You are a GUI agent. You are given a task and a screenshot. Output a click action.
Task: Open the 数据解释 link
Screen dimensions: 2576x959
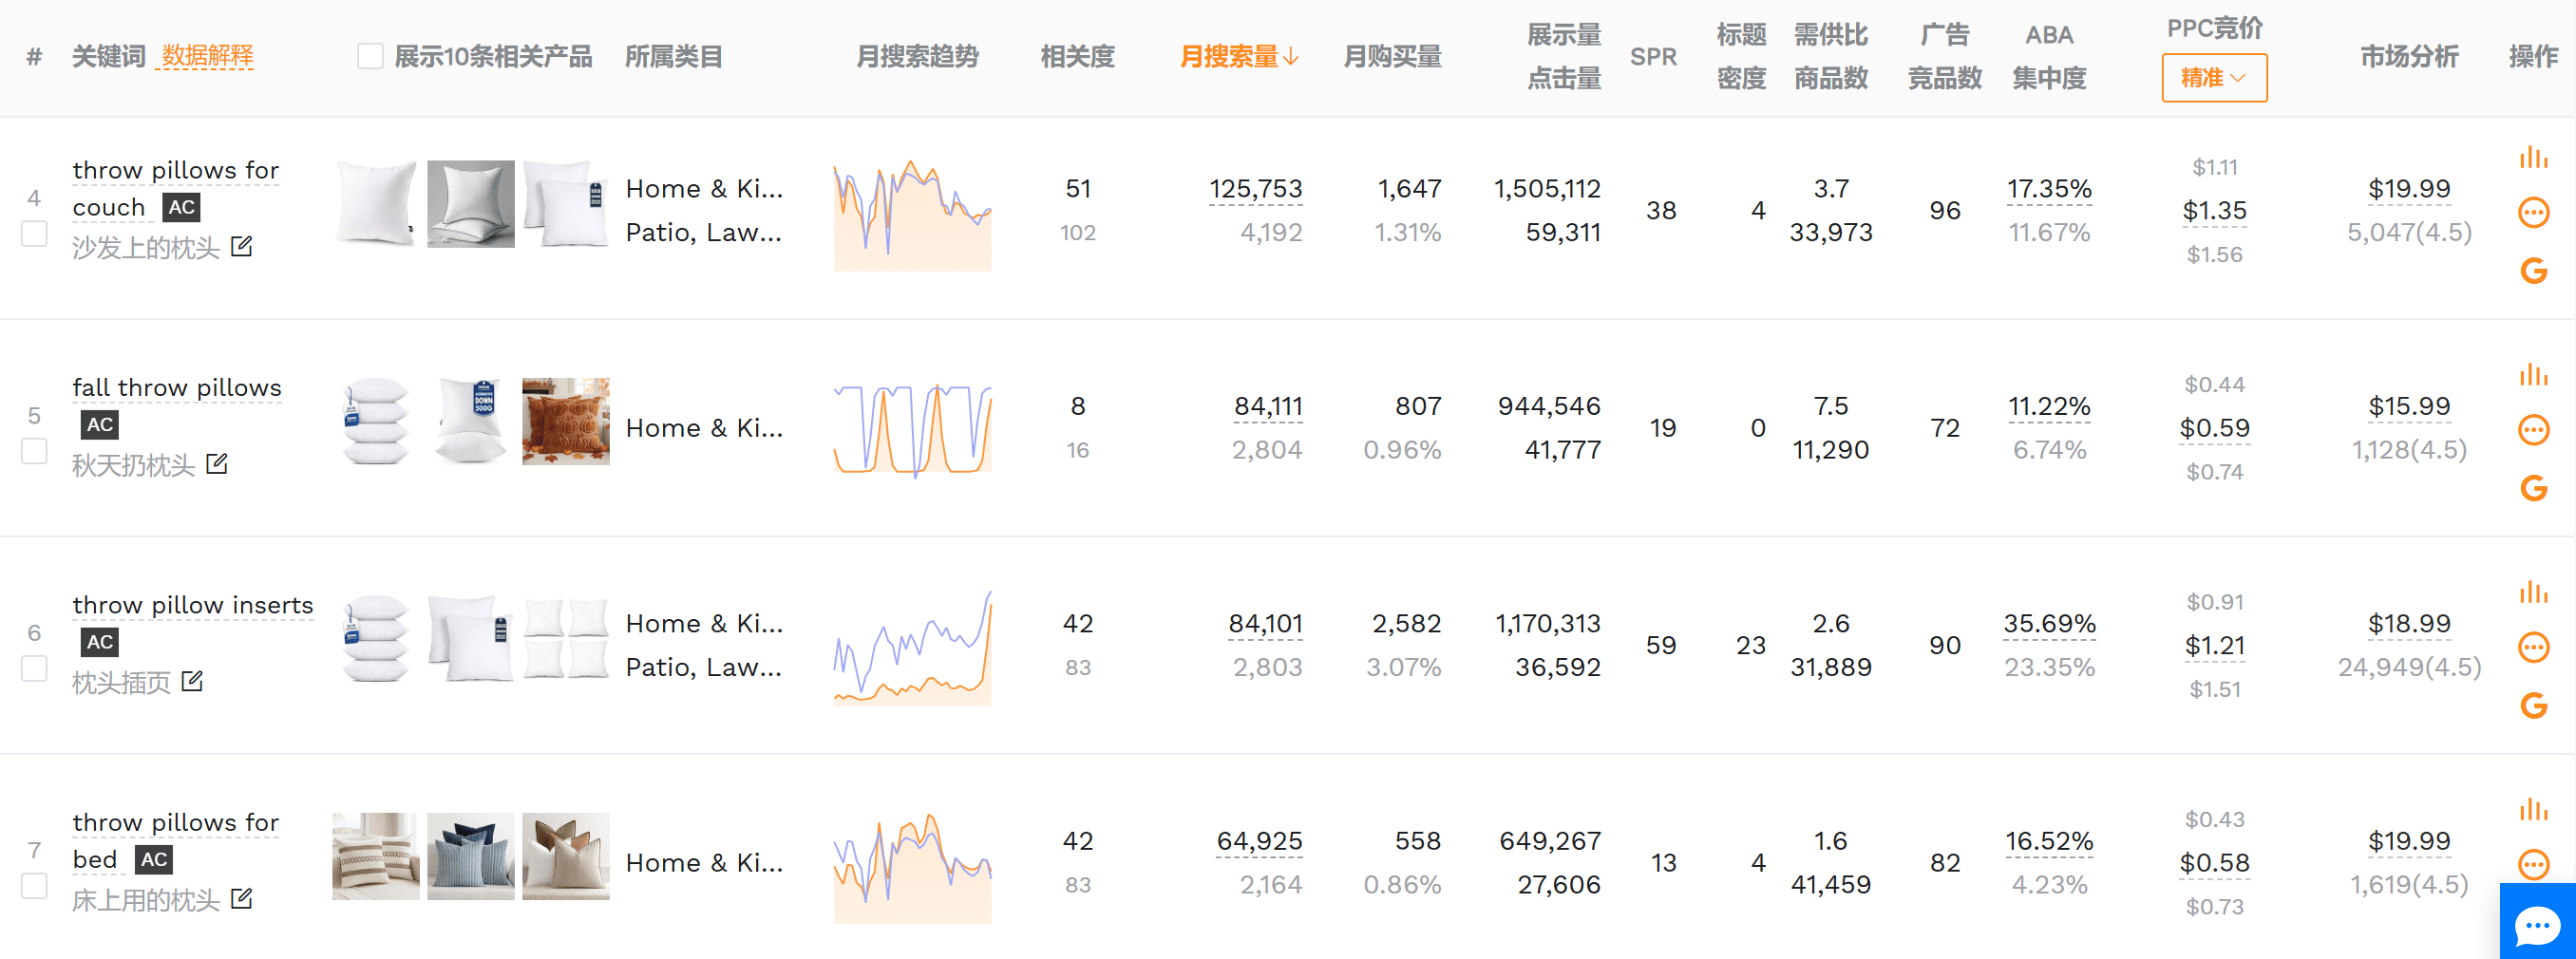(207, 57)
